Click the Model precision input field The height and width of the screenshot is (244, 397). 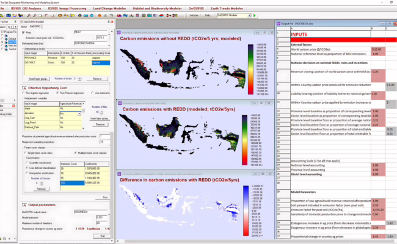[x=103, y=217]
